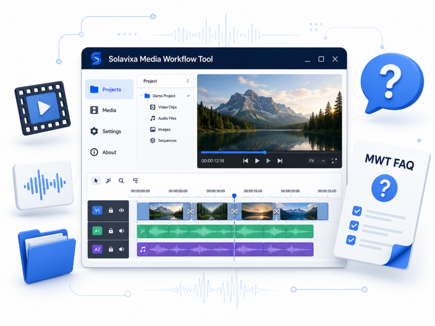Click the 00:00:12:18 timecode
The image size is (435, 326).
click(x=213, y=161)
